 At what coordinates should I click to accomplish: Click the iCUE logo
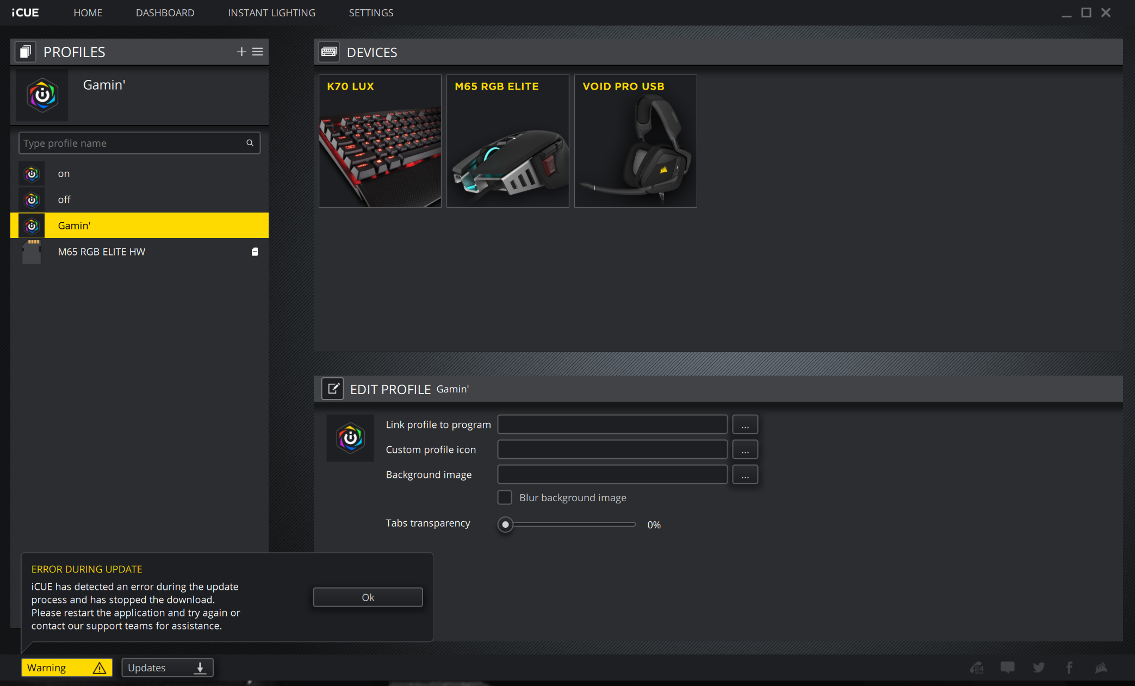(26, 13)
